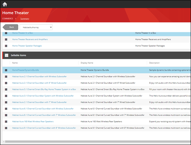
Task: Click the scrollbar left arrow
Action: click(x=4, y=142)
